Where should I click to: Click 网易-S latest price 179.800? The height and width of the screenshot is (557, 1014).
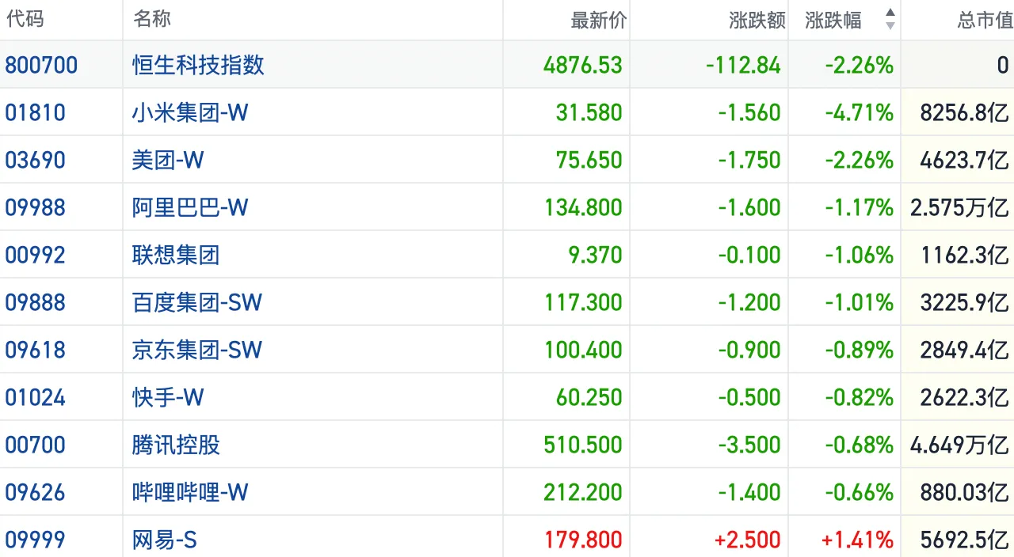583,540
